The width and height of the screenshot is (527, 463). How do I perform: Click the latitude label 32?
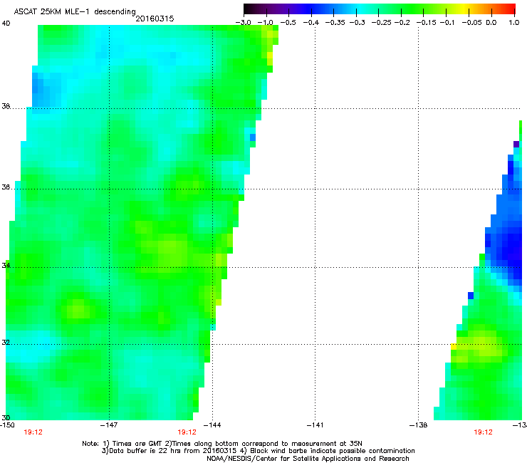coord(6,343)
